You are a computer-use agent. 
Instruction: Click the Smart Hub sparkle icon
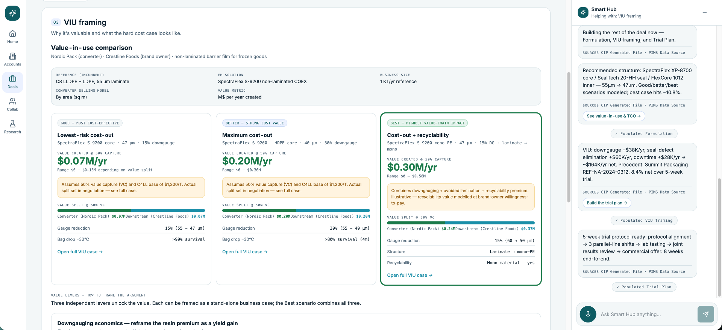[583, 12]
